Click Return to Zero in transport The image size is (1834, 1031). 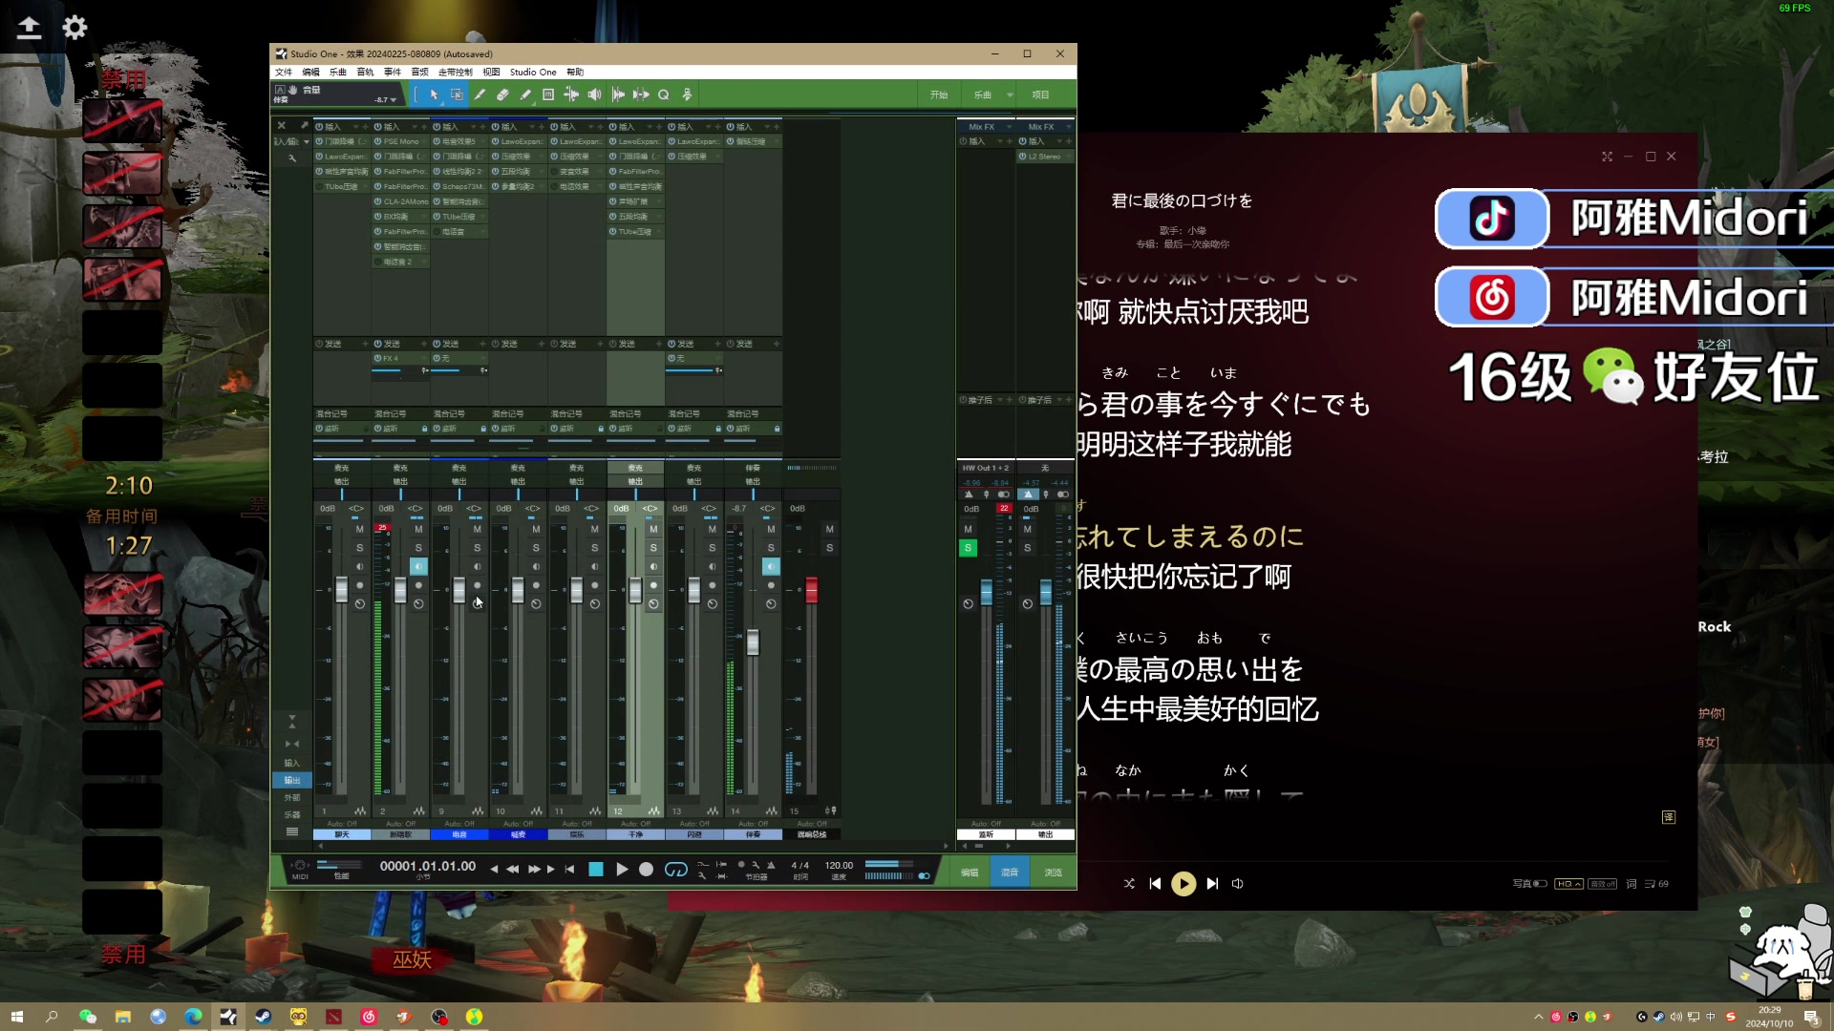click(570, 869)
